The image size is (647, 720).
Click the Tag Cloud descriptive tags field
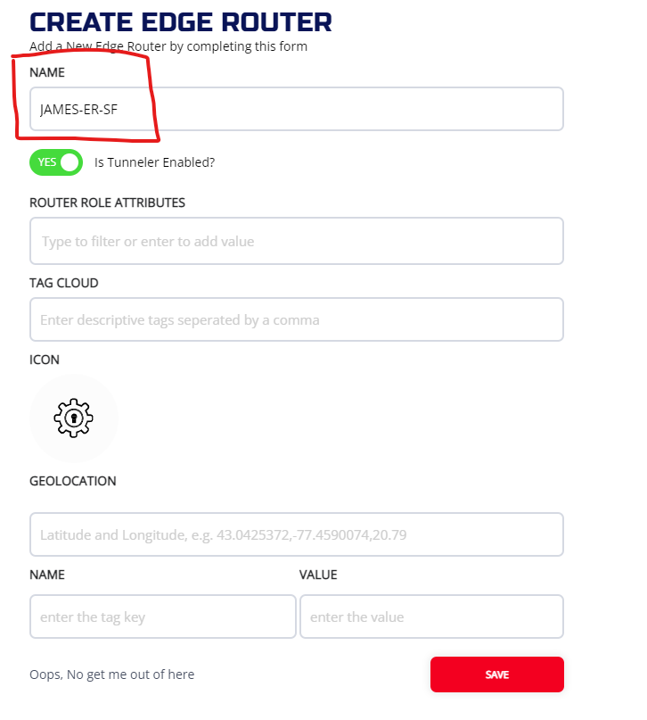pyautogui.click(x=296, y=319)
